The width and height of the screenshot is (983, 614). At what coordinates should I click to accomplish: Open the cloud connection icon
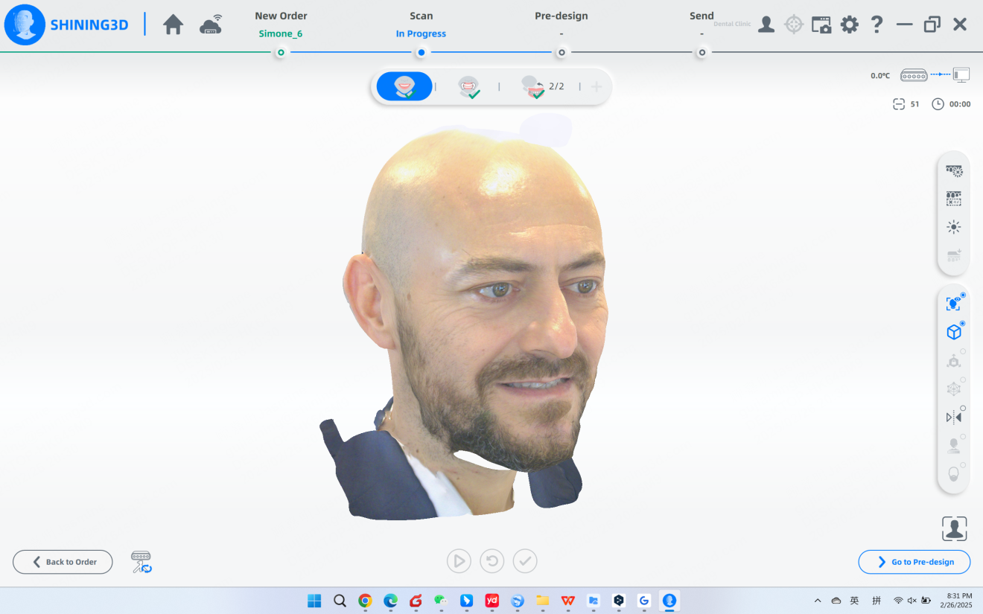tap(211, 25)
